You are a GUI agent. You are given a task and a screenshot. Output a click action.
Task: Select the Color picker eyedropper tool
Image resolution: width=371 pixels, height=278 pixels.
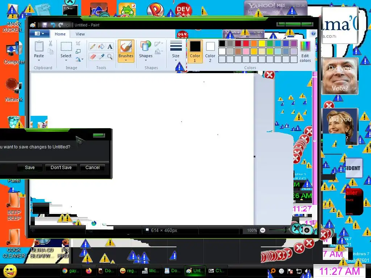click(101, 57)
